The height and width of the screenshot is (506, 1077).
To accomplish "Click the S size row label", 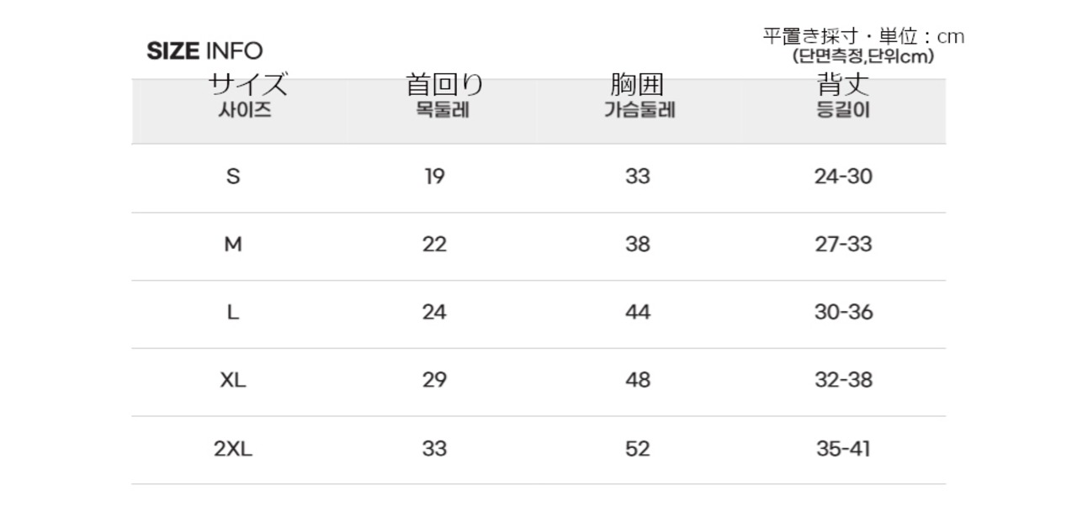I will pos(233,177).
